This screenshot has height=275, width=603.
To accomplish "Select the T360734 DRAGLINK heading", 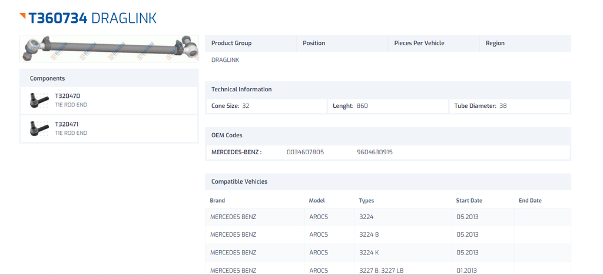I will pos(92,18).
